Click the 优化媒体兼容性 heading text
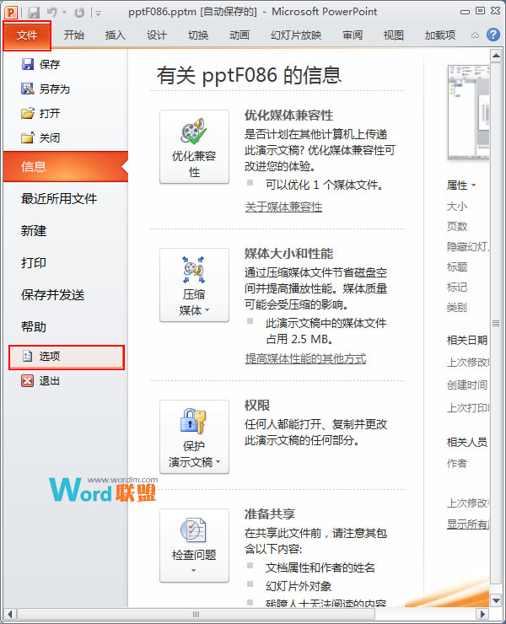Screen dimensions: 506x624 click(288, 116)
